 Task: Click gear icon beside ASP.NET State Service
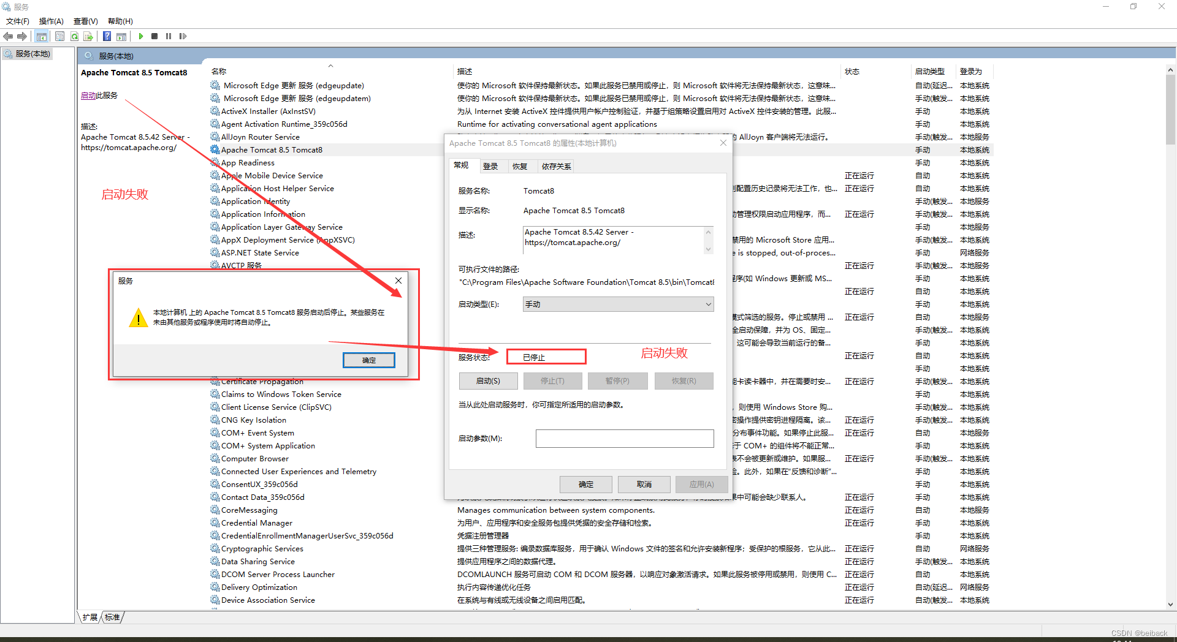215,252
